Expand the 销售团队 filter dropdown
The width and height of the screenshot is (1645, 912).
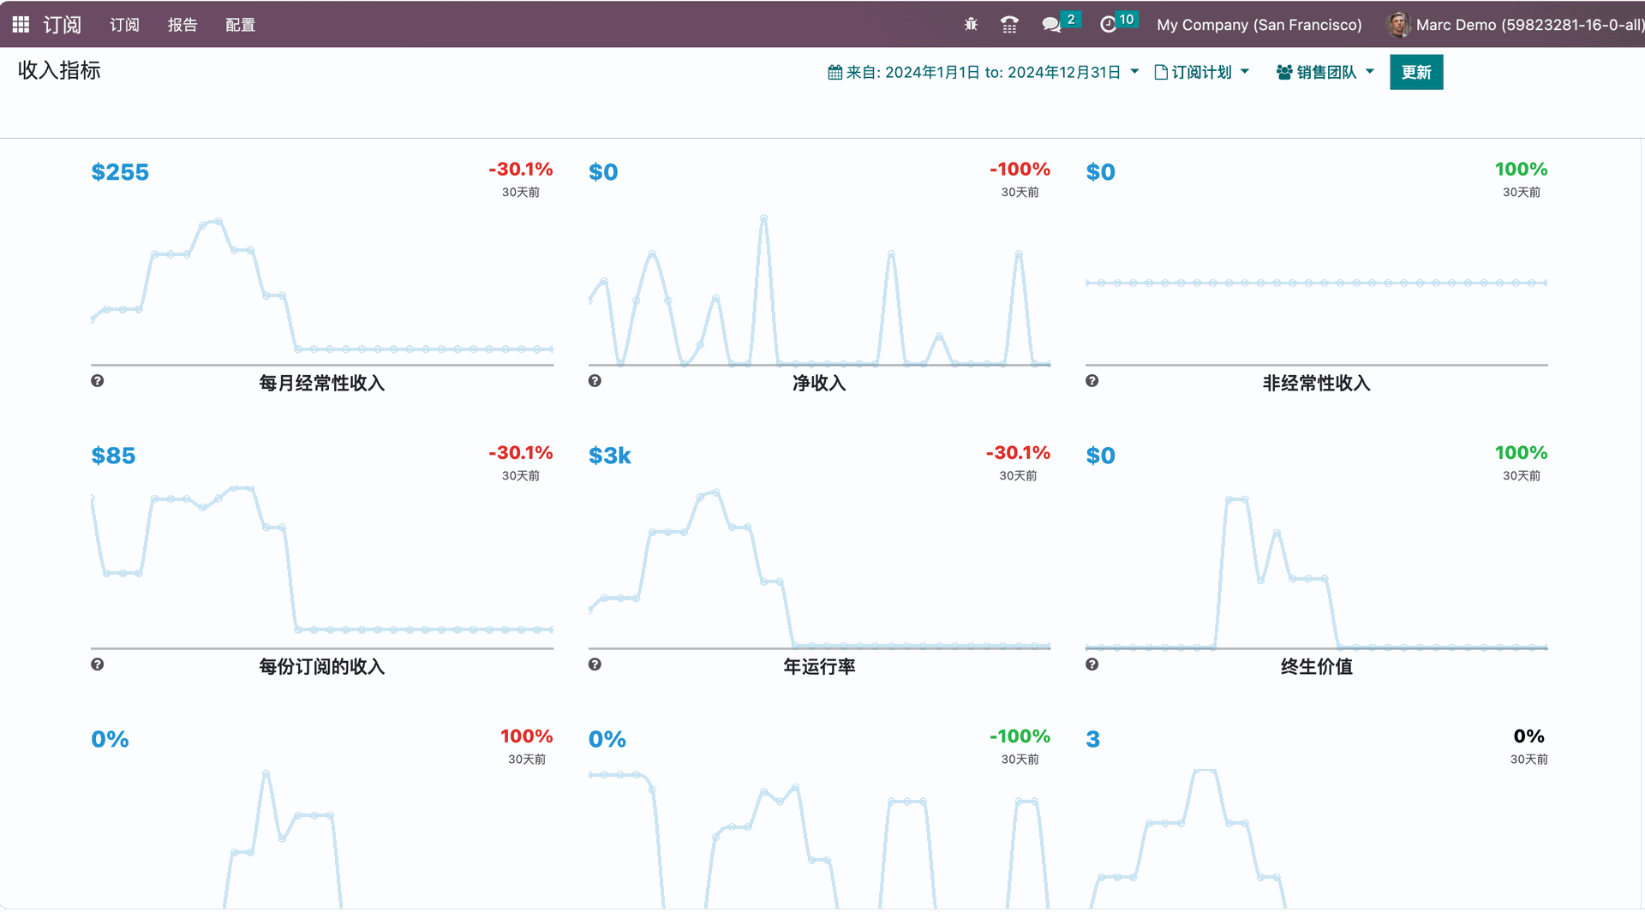[1325, 73]
